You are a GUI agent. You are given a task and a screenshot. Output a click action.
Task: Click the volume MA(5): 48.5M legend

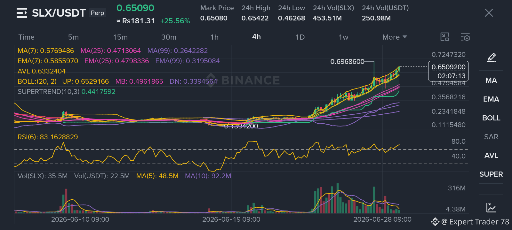tap(157, 176)
